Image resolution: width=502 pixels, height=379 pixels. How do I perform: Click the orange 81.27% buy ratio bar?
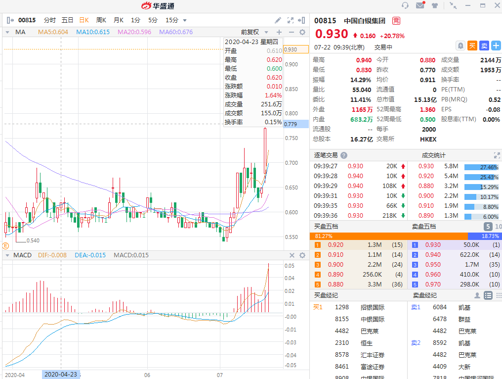coord(389,237)
